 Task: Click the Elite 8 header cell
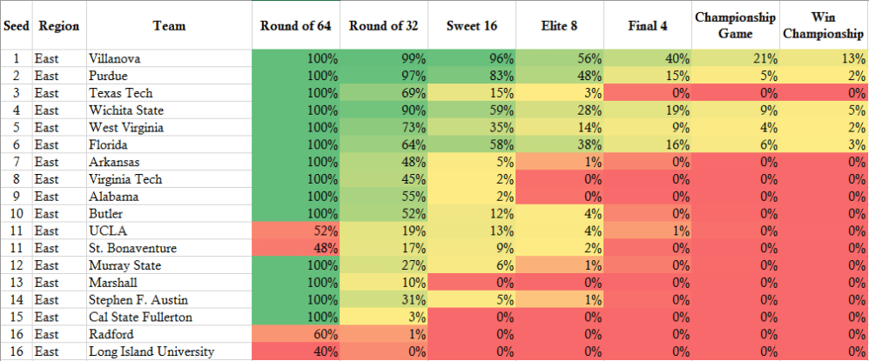(x=560, y=26)
